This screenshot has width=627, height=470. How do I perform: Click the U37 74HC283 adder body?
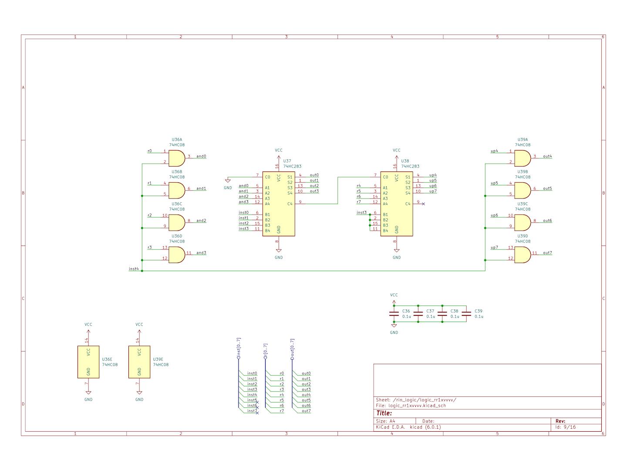tap(279, 204)
